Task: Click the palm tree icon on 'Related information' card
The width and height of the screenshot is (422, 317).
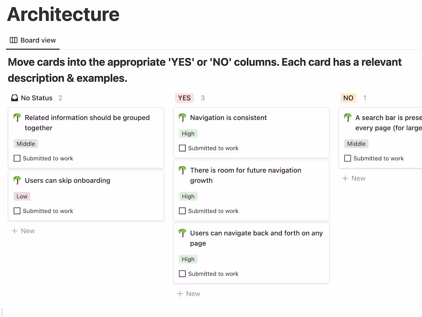Action: tap(16, 118)
